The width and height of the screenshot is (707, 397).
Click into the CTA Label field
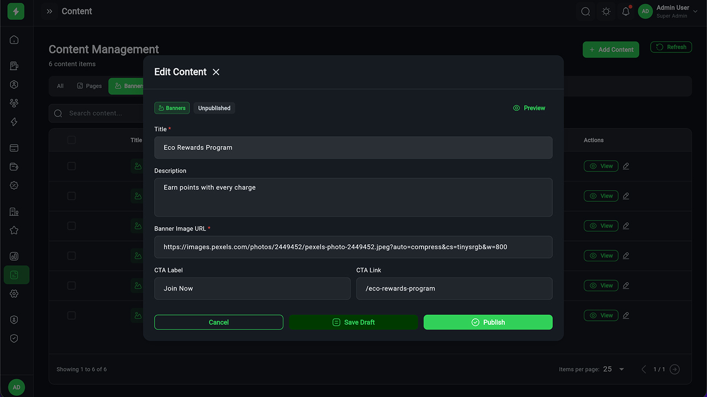tap(252, 288)
